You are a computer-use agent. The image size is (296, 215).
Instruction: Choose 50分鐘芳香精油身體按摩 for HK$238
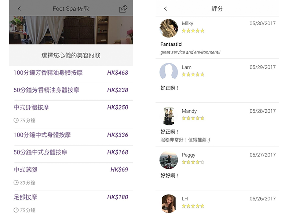click(x=71, y=90)
